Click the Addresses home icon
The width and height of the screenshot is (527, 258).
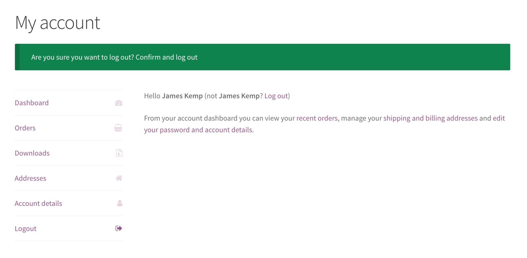coord(119,178)
